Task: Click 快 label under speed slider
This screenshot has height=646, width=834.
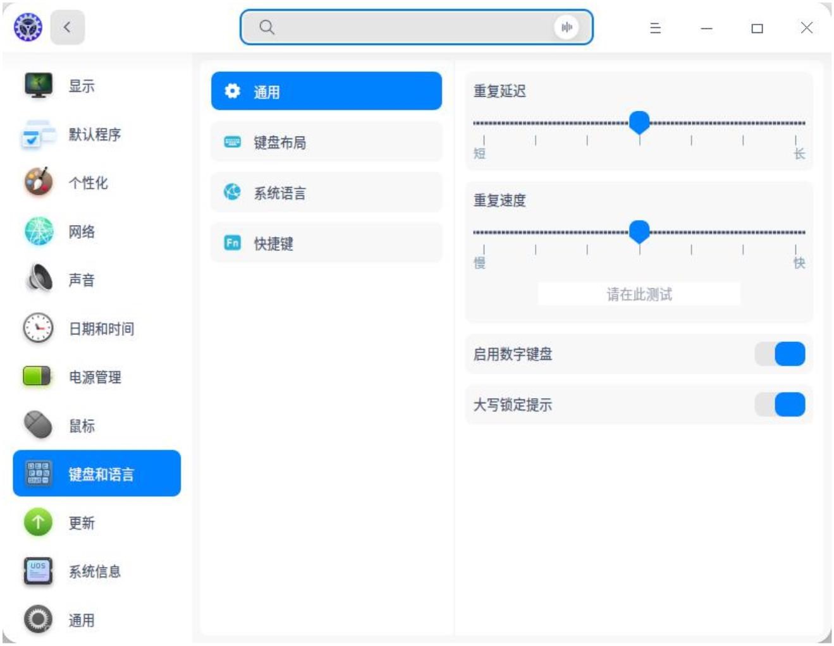Action: pos(799,263)
